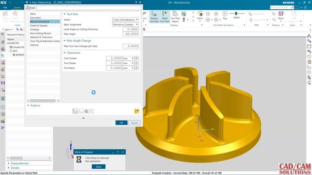Click the help question mark in dialog title
Viewport: 312px width, 175px height.
point(136,2)
